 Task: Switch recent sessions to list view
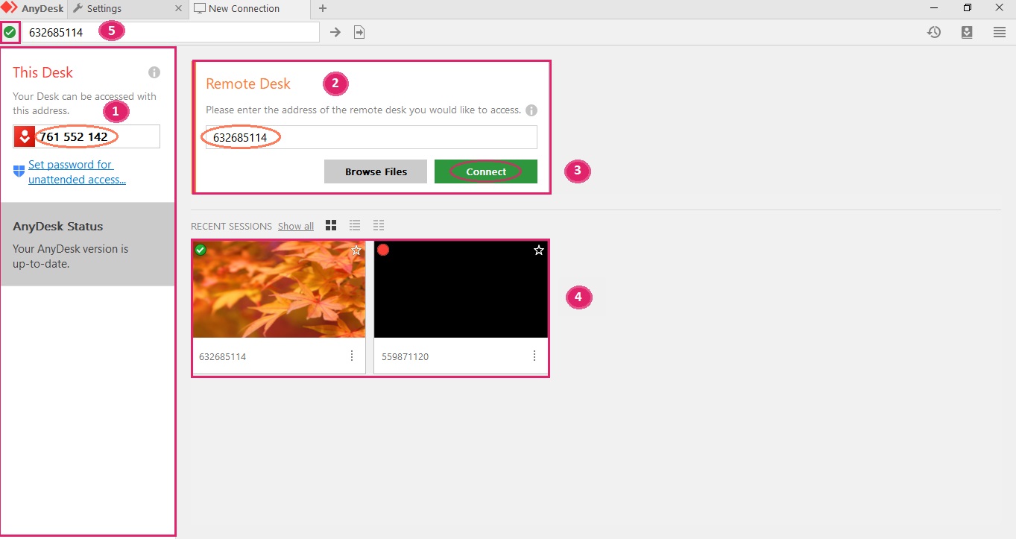355,226
